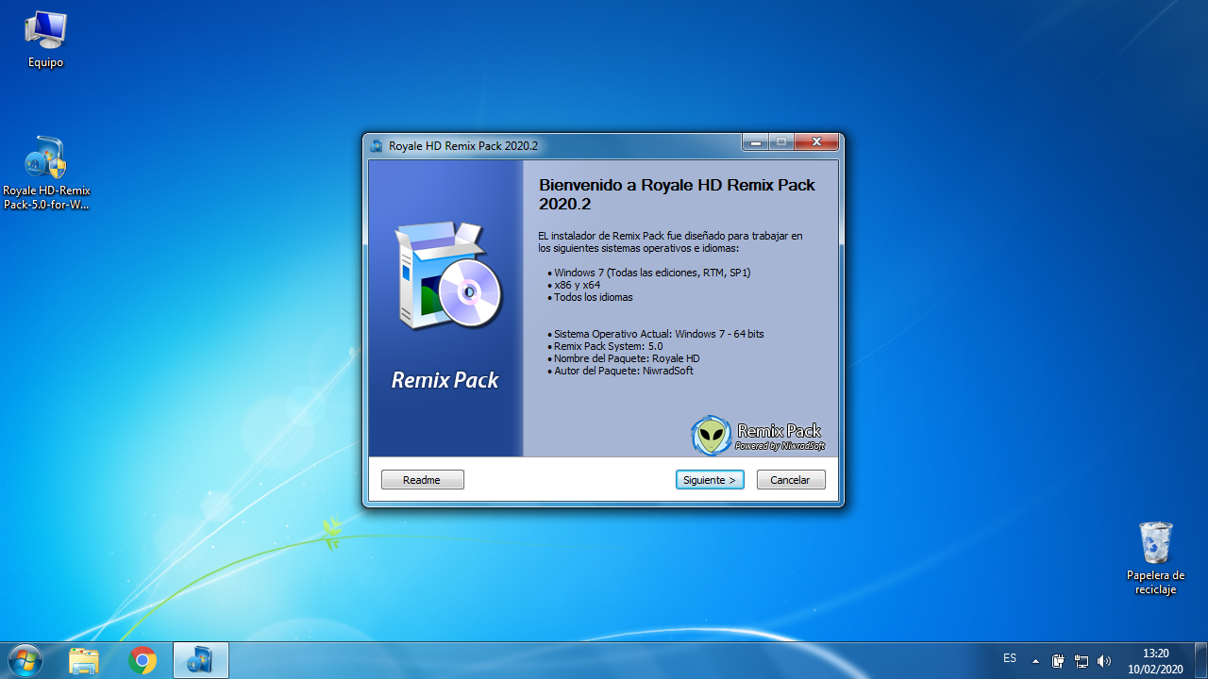The image size is (1208, 679).
Task: Click Siguiente to continue installation
Action: pos(709,479)
